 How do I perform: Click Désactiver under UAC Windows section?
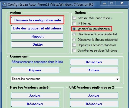tap(94, 104)
